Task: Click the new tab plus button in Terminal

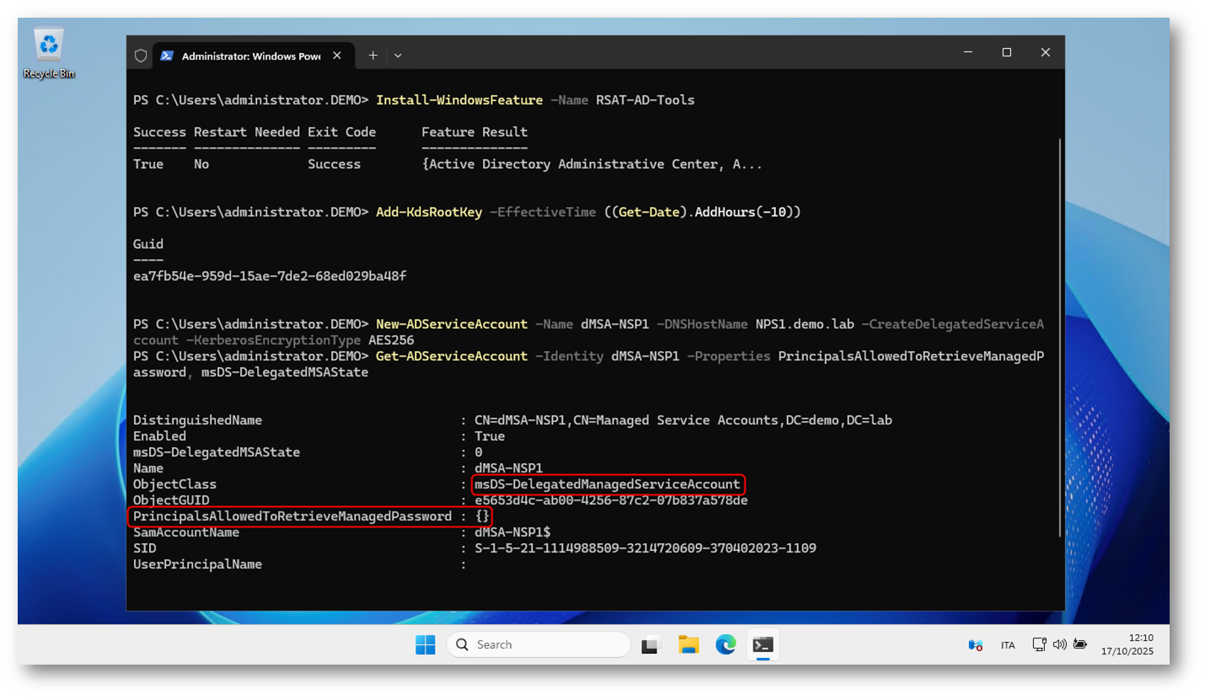Action: [x=372, y=56]
